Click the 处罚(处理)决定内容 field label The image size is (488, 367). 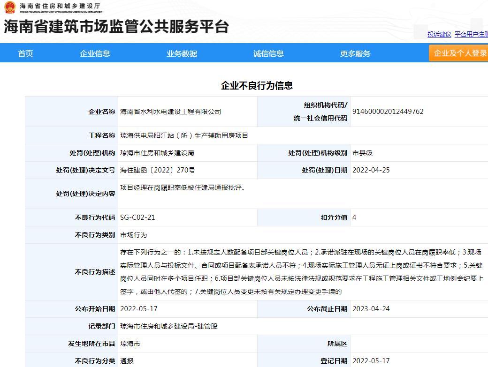tap(85, 194)
